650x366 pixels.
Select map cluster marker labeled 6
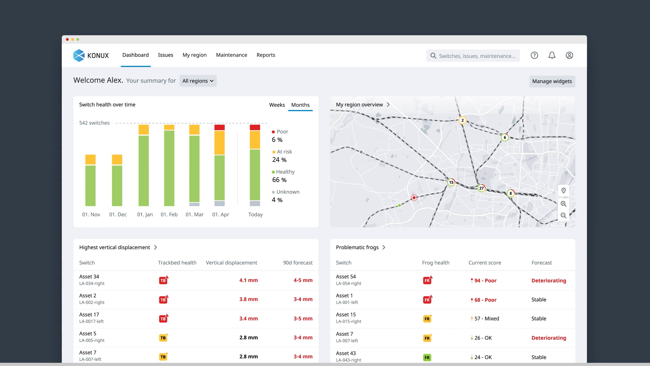(505, 137)
